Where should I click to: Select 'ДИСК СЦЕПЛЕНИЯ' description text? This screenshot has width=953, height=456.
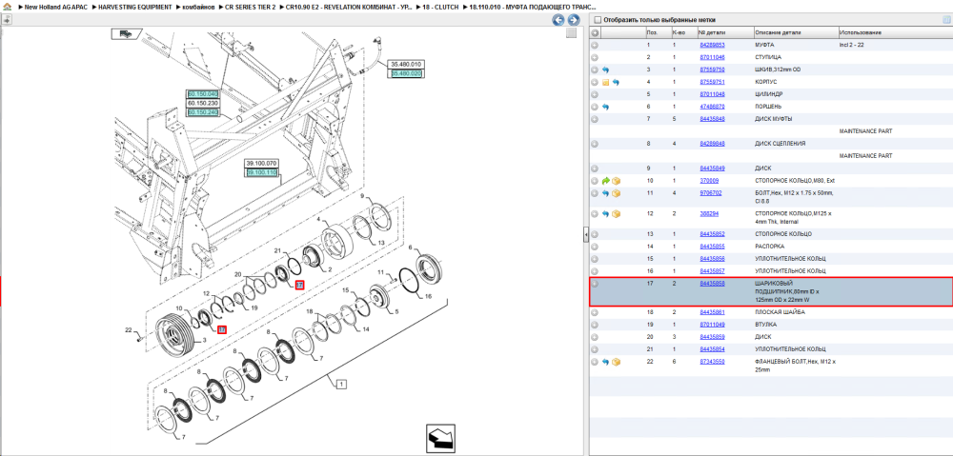781,144
